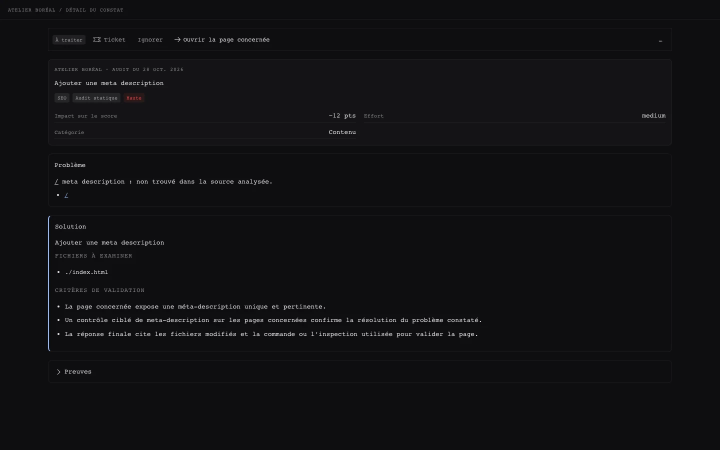Open 'Ouvrir la page concernée' link
Screen dimensions: 720x450
click(222, 40)
